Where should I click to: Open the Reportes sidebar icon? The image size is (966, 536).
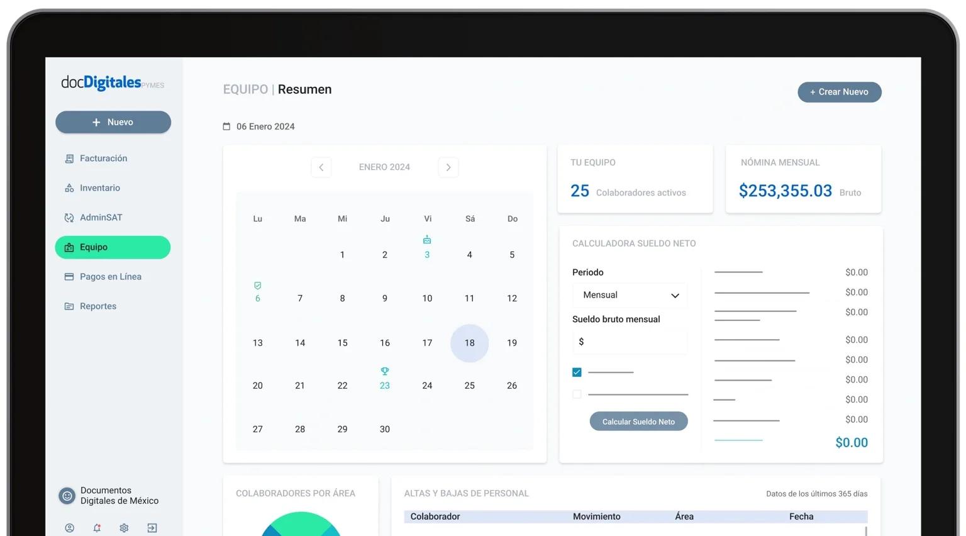(x=69, y=306)
